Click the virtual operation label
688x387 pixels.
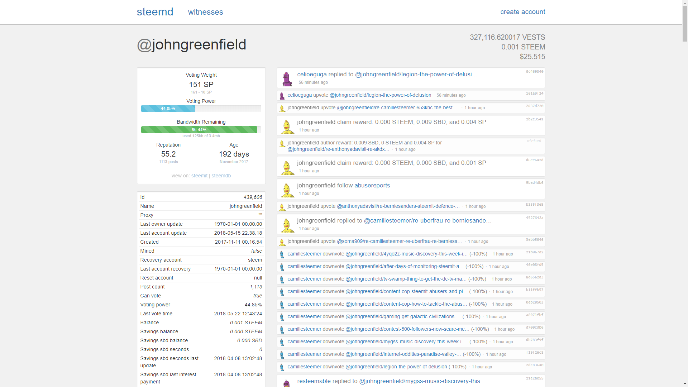534,141
